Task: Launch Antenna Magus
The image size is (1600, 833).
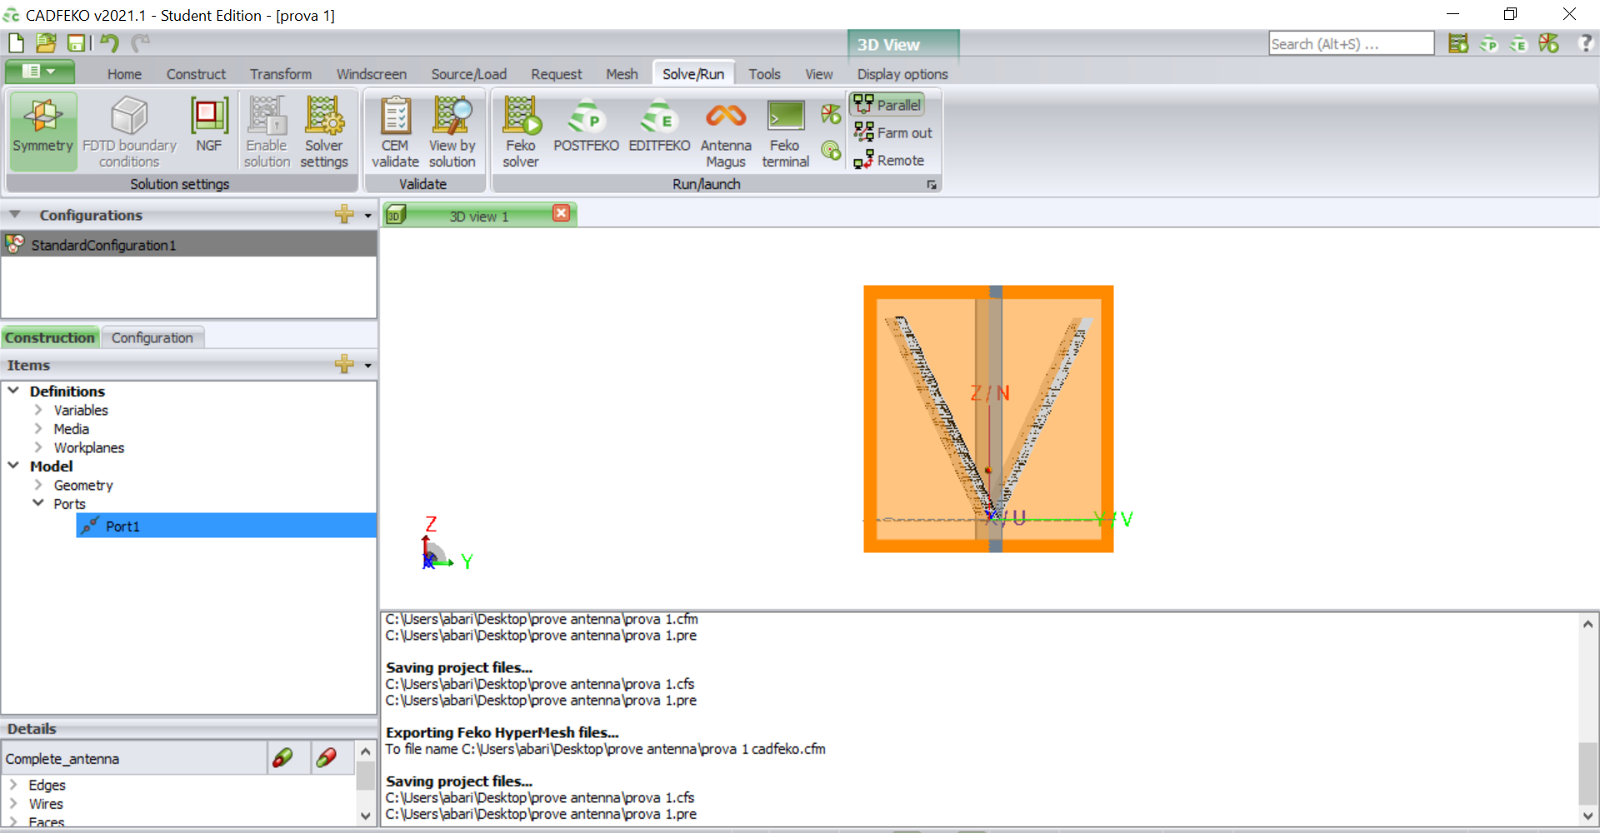Action: 726,132
